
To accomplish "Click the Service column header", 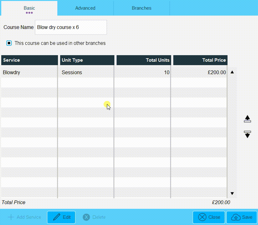I will tap(29, 60).
